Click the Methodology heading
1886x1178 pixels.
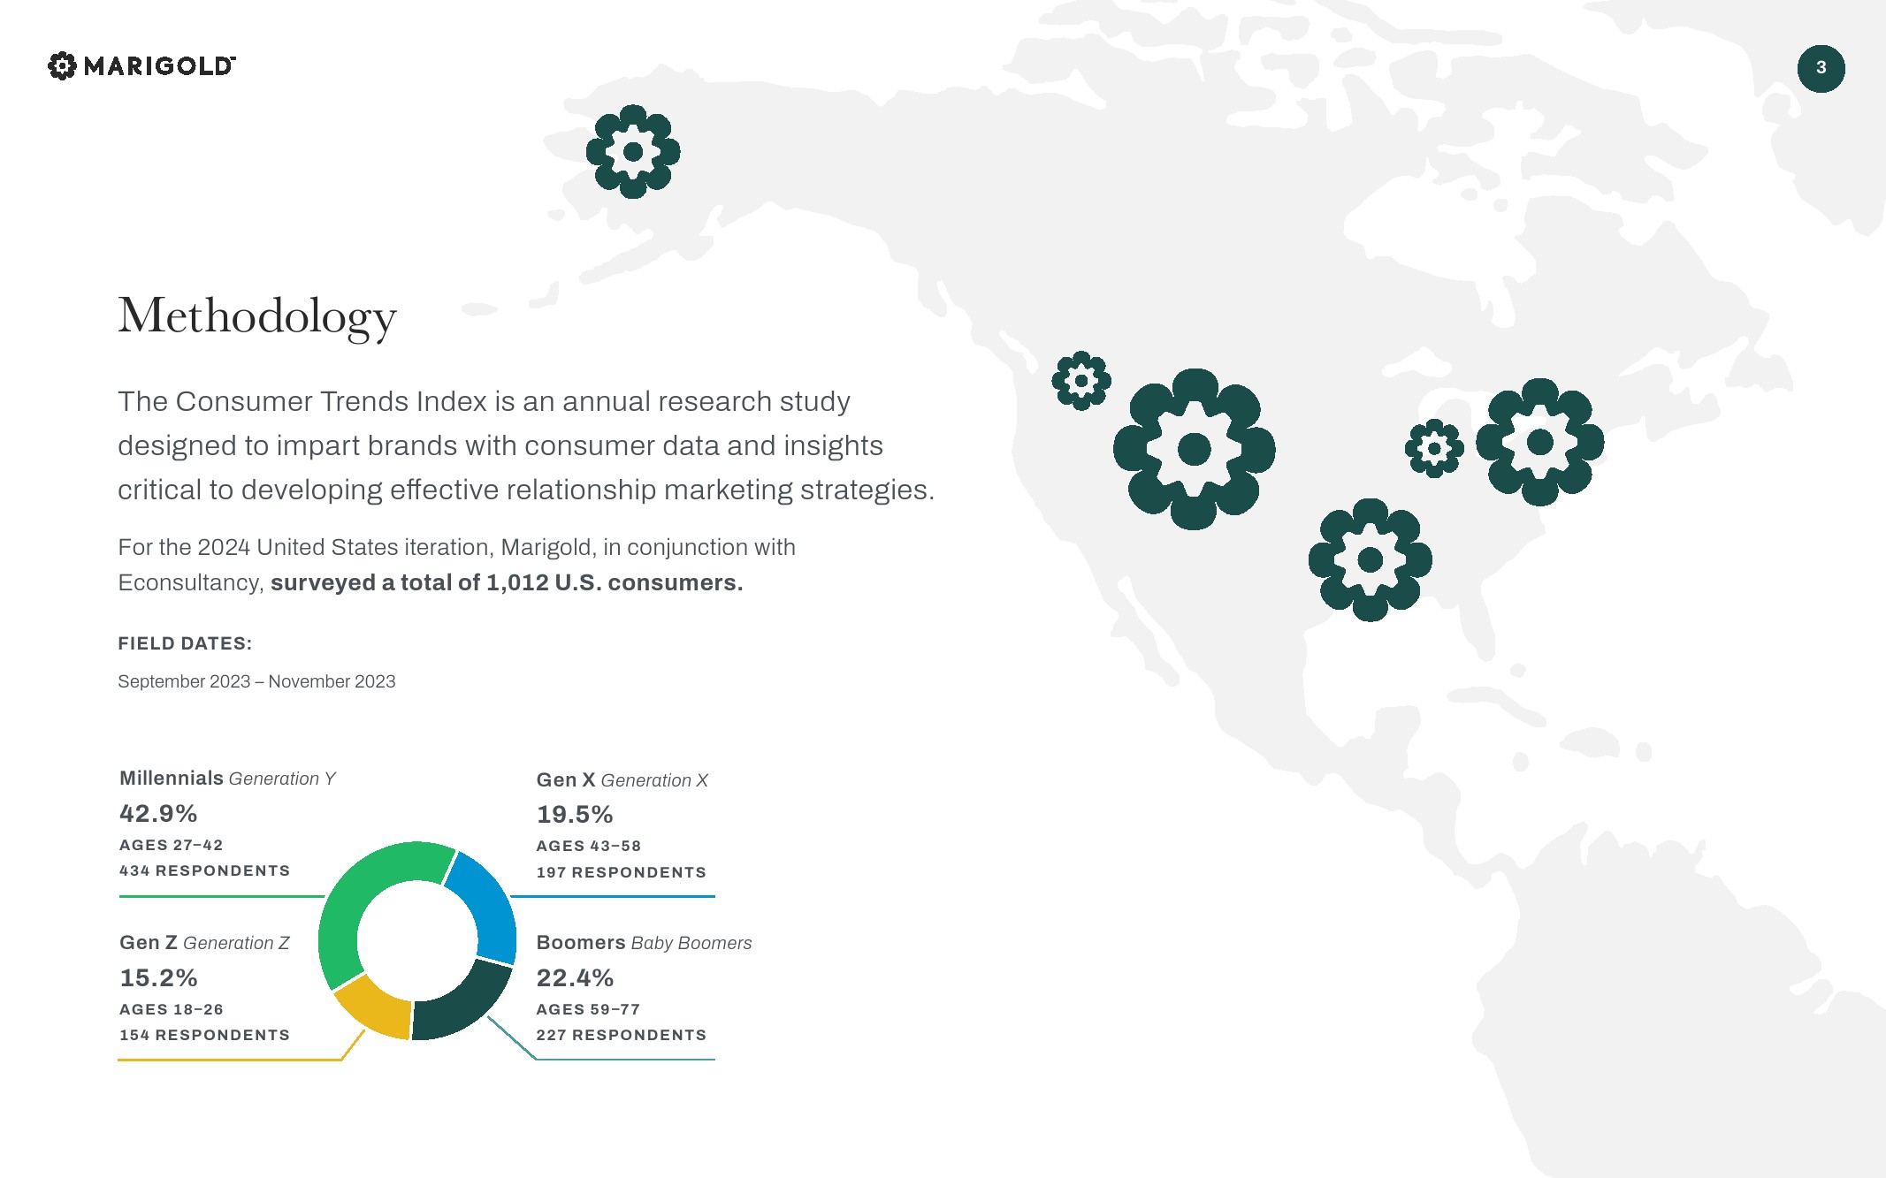click(257, 316)
